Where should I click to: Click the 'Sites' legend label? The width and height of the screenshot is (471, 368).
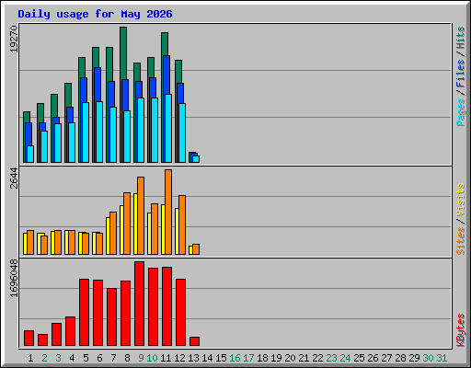(461, 241)
